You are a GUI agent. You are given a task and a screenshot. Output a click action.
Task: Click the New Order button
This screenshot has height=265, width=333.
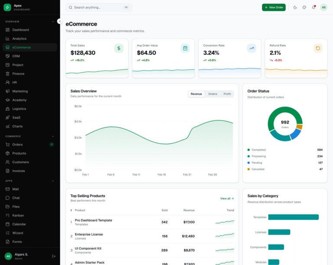(x=274, y=7)
